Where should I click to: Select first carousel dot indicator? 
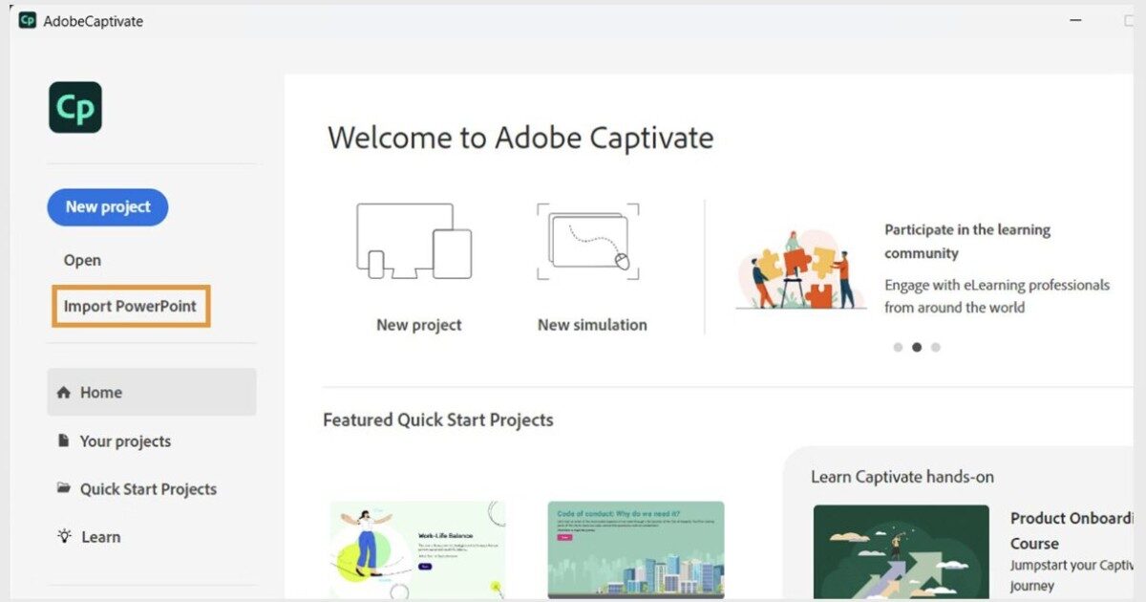(898, 348)
